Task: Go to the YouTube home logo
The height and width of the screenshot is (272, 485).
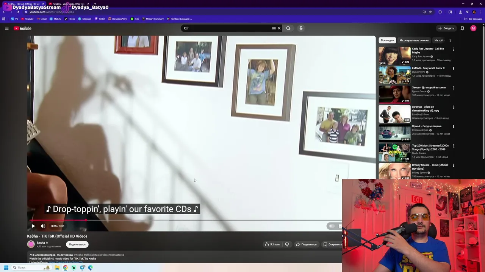Action: tap(23, 28)
